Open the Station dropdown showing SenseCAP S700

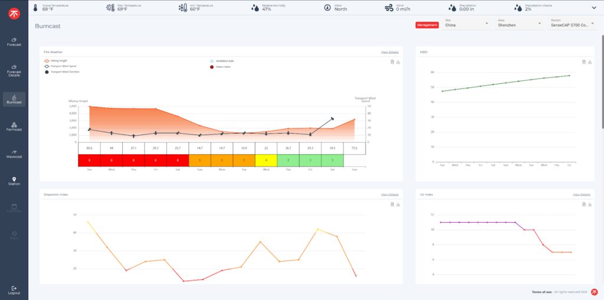tap(572, 24)
